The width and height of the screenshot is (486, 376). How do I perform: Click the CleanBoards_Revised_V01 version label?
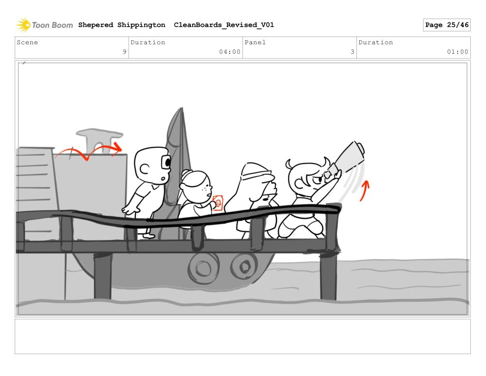224,25
